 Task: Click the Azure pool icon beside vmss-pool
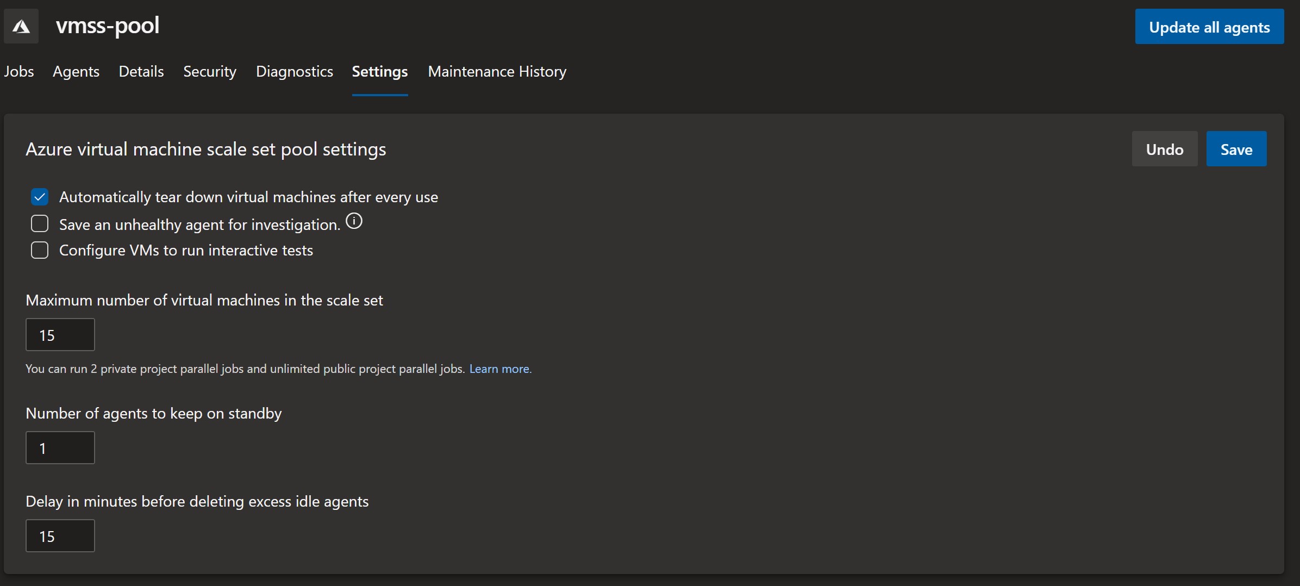click(21, 26)
